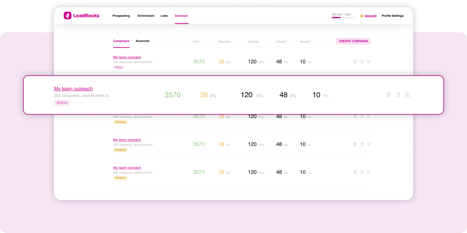The width and height of the screenshot is (467, 233).
Task: Open the Lists page
Action: pos(164,16)
